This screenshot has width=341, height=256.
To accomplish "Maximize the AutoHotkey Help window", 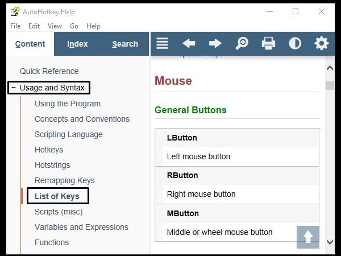I will tap(296, 11).
